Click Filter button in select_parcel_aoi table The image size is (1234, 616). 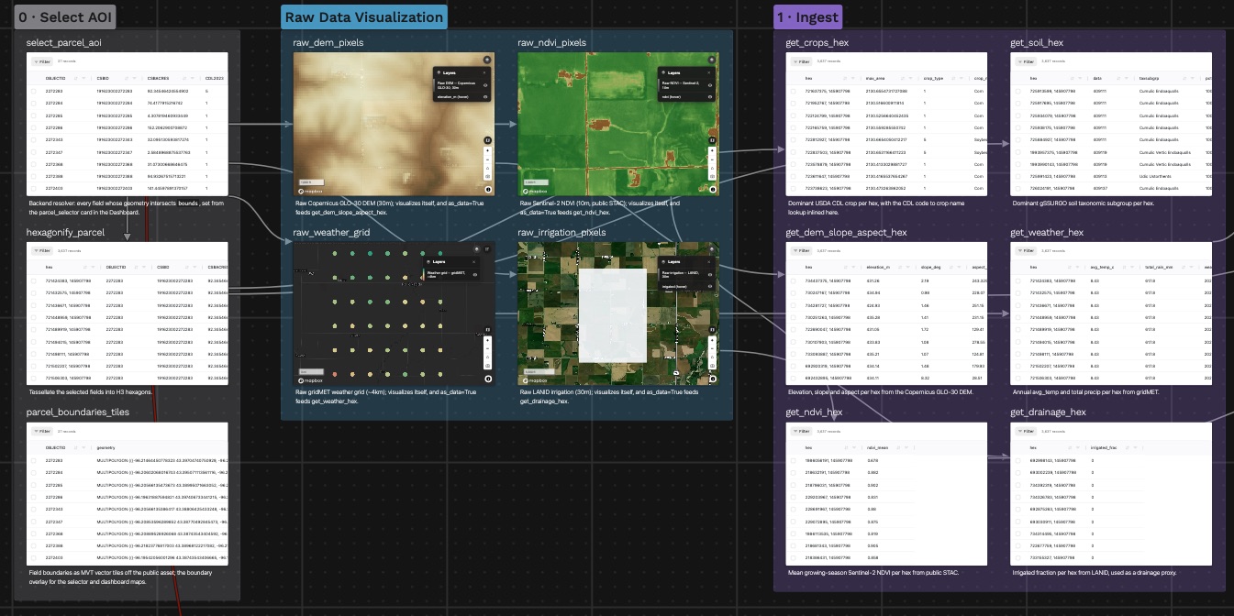[42, 62]
